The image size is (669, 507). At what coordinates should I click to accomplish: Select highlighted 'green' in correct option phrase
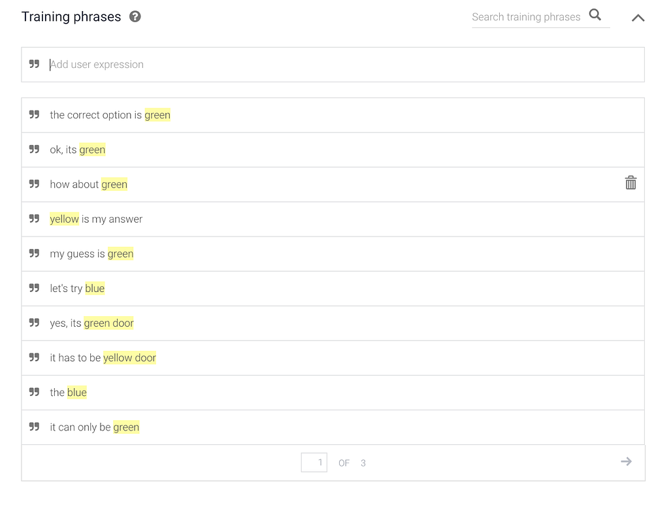click(x=157, y=115)
